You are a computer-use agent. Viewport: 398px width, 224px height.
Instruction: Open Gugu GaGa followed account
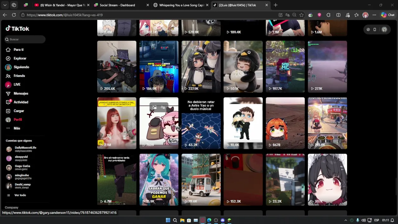22,167
